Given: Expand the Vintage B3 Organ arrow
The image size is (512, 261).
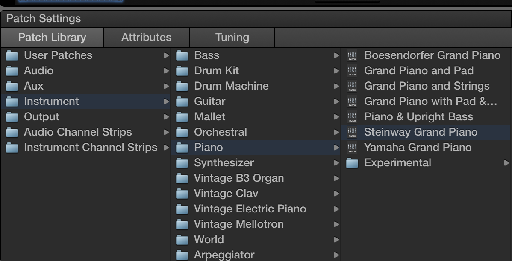Looking at the screenshot, I should pyautogui.click(x=336, y=178).
